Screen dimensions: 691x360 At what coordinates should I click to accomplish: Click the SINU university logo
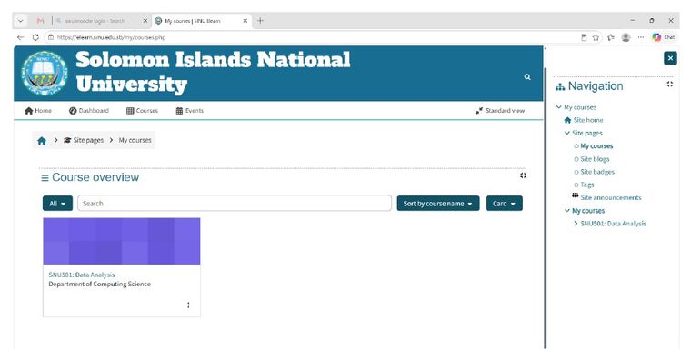(45, 73)
